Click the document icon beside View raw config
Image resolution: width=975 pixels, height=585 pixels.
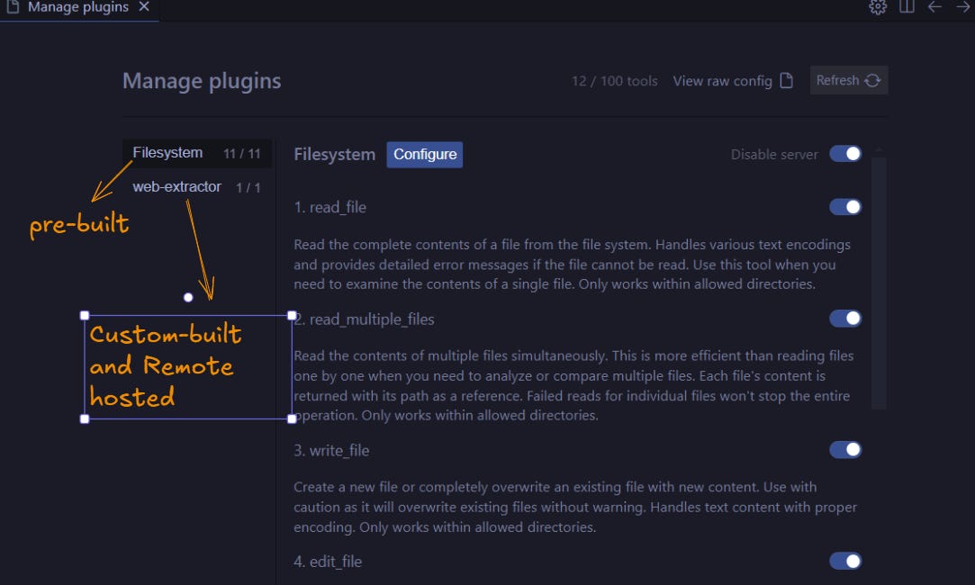[x=788, y=80]
